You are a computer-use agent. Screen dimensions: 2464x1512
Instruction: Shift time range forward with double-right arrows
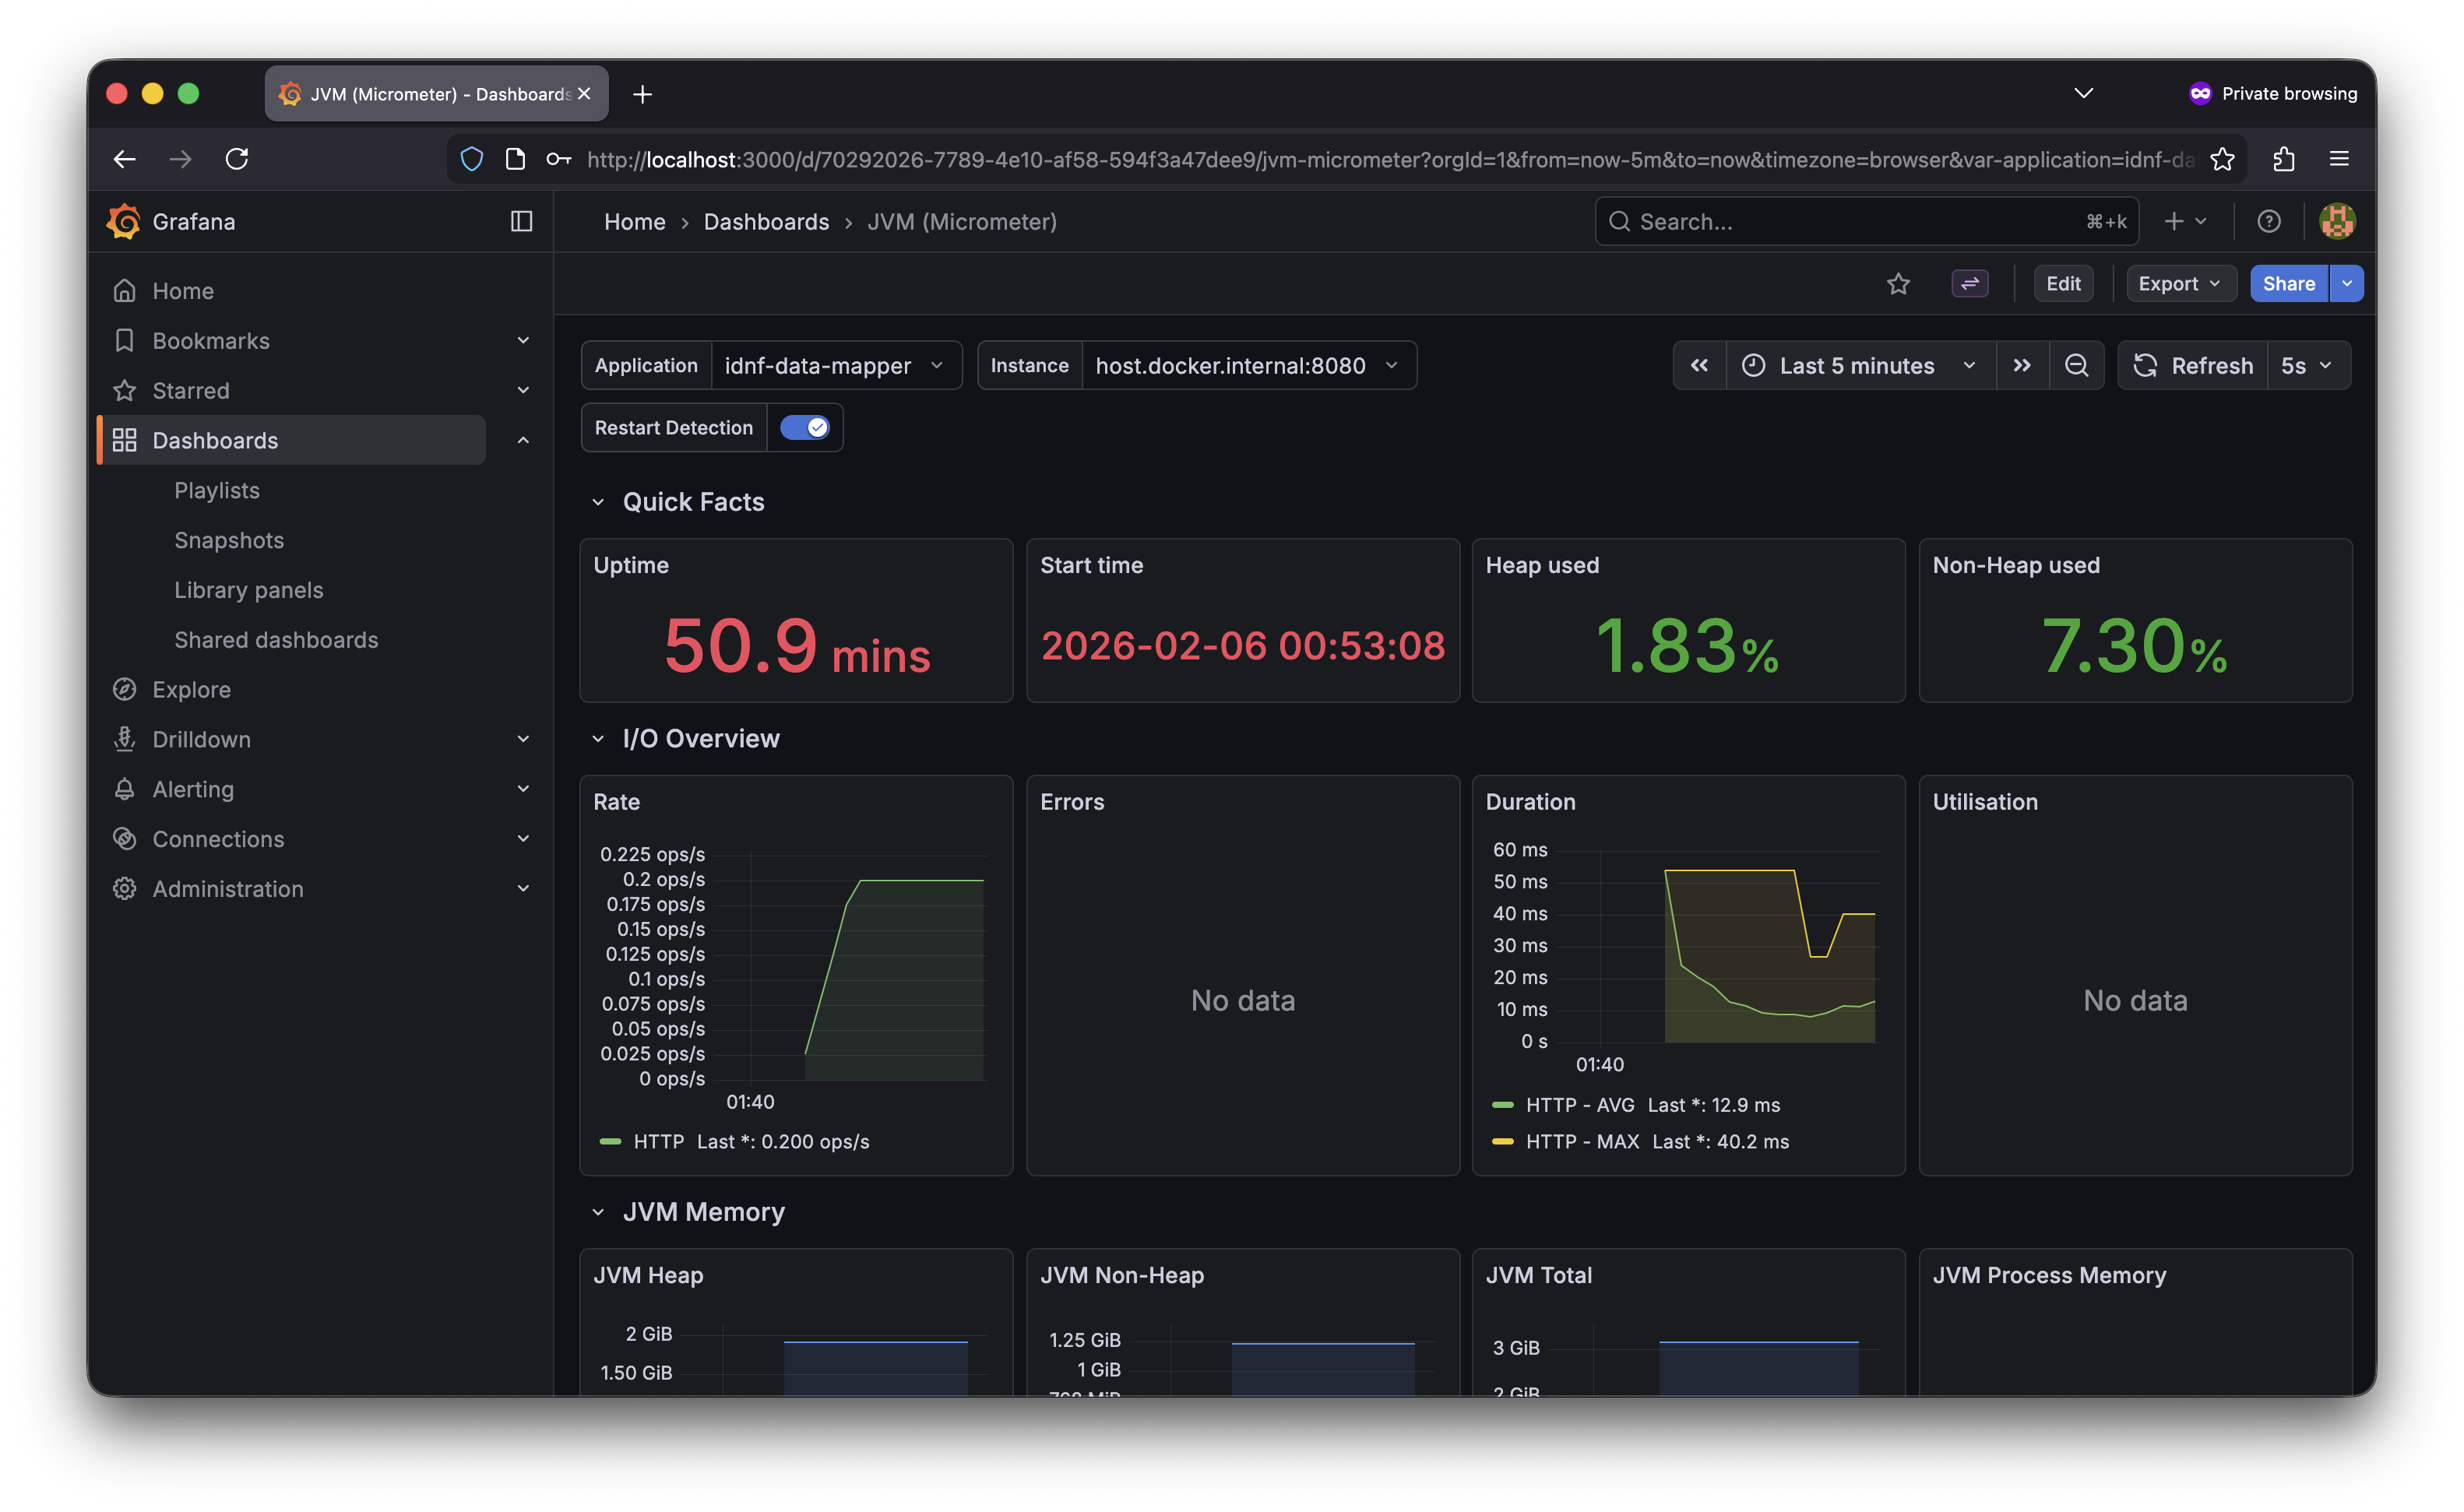(2022, 366)
